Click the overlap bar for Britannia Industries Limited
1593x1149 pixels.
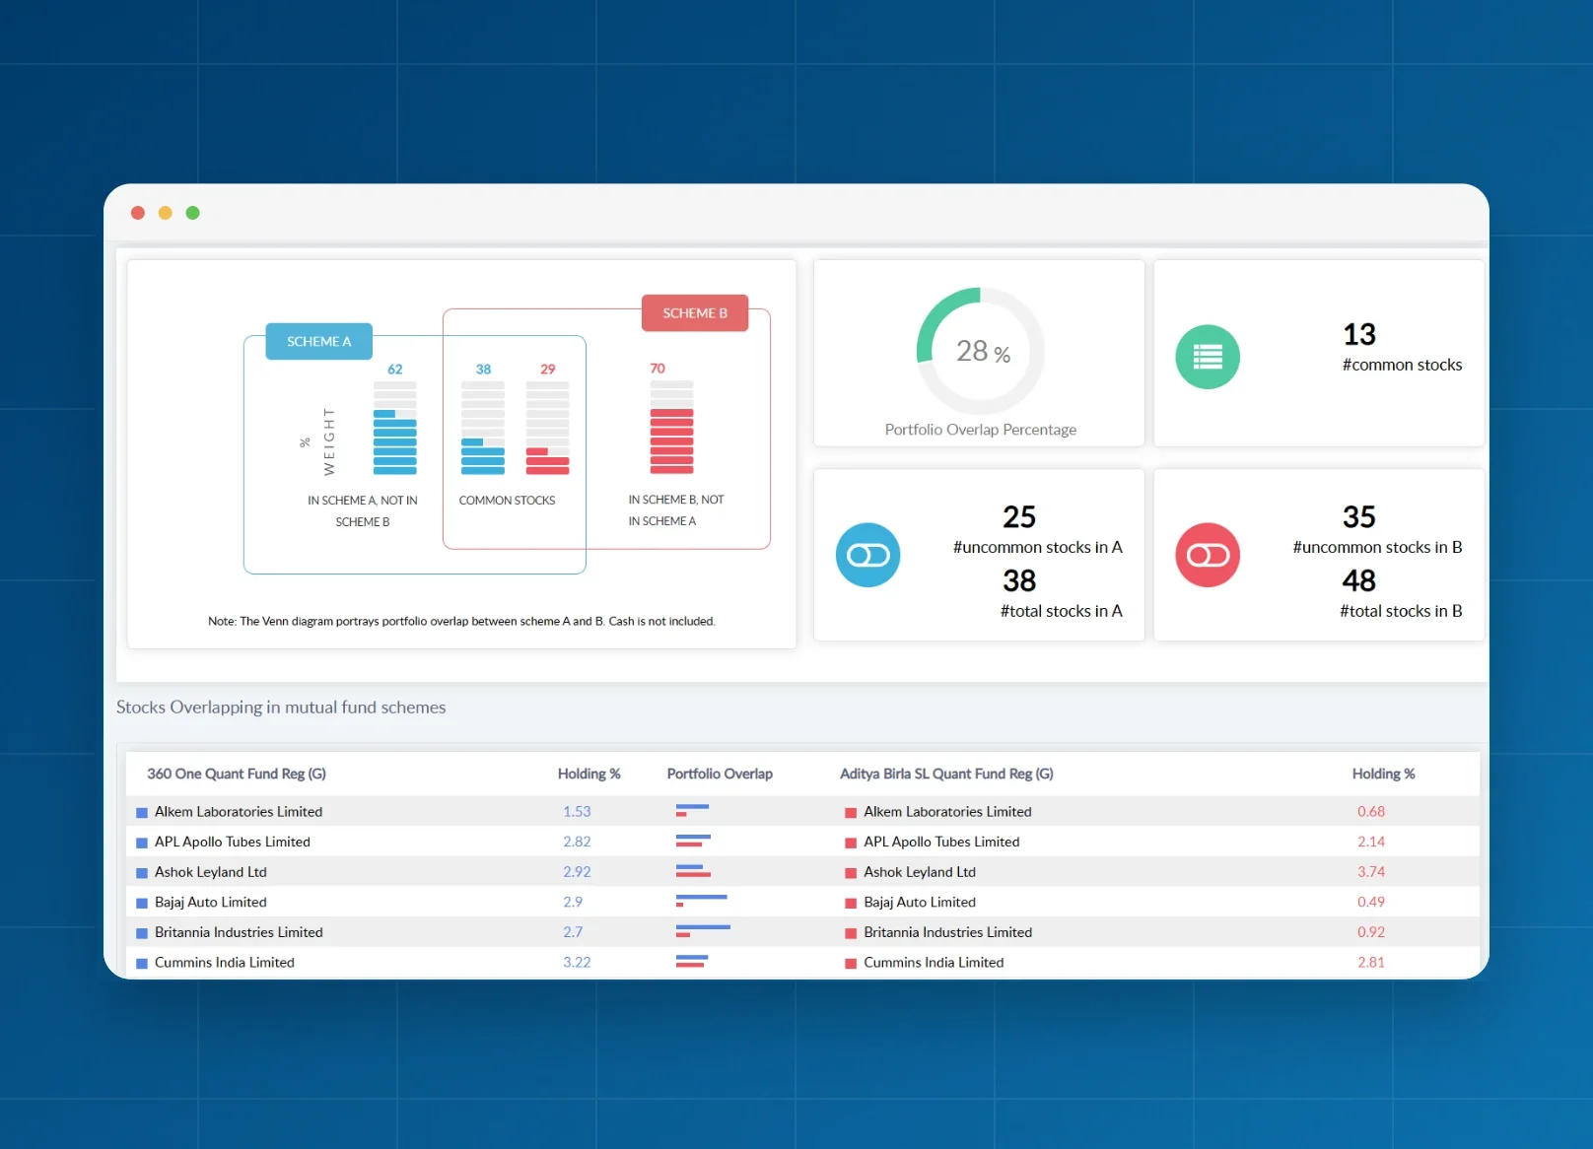[x=703, y=931]
